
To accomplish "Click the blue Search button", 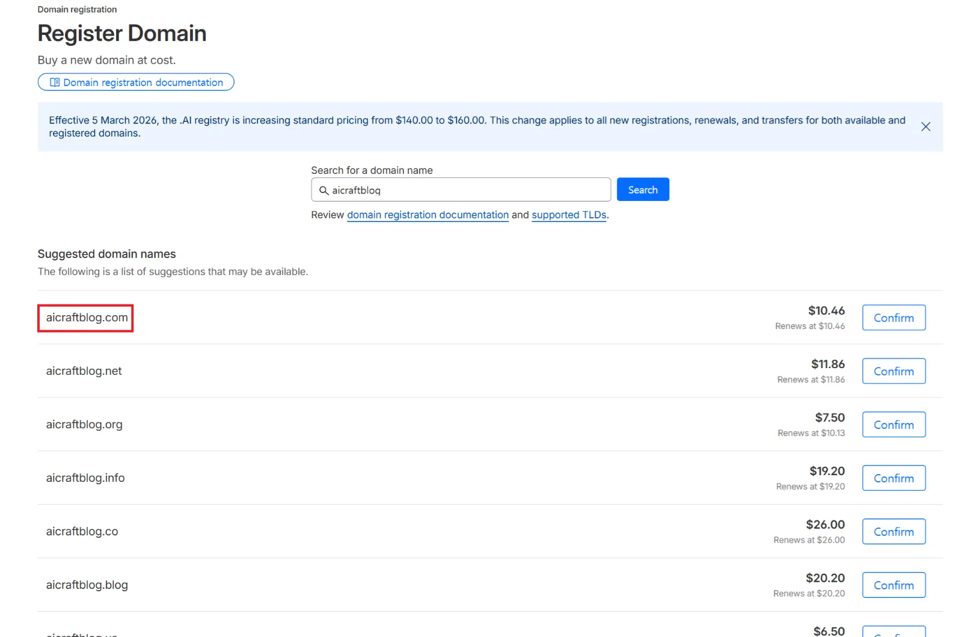I will [642, 190].
